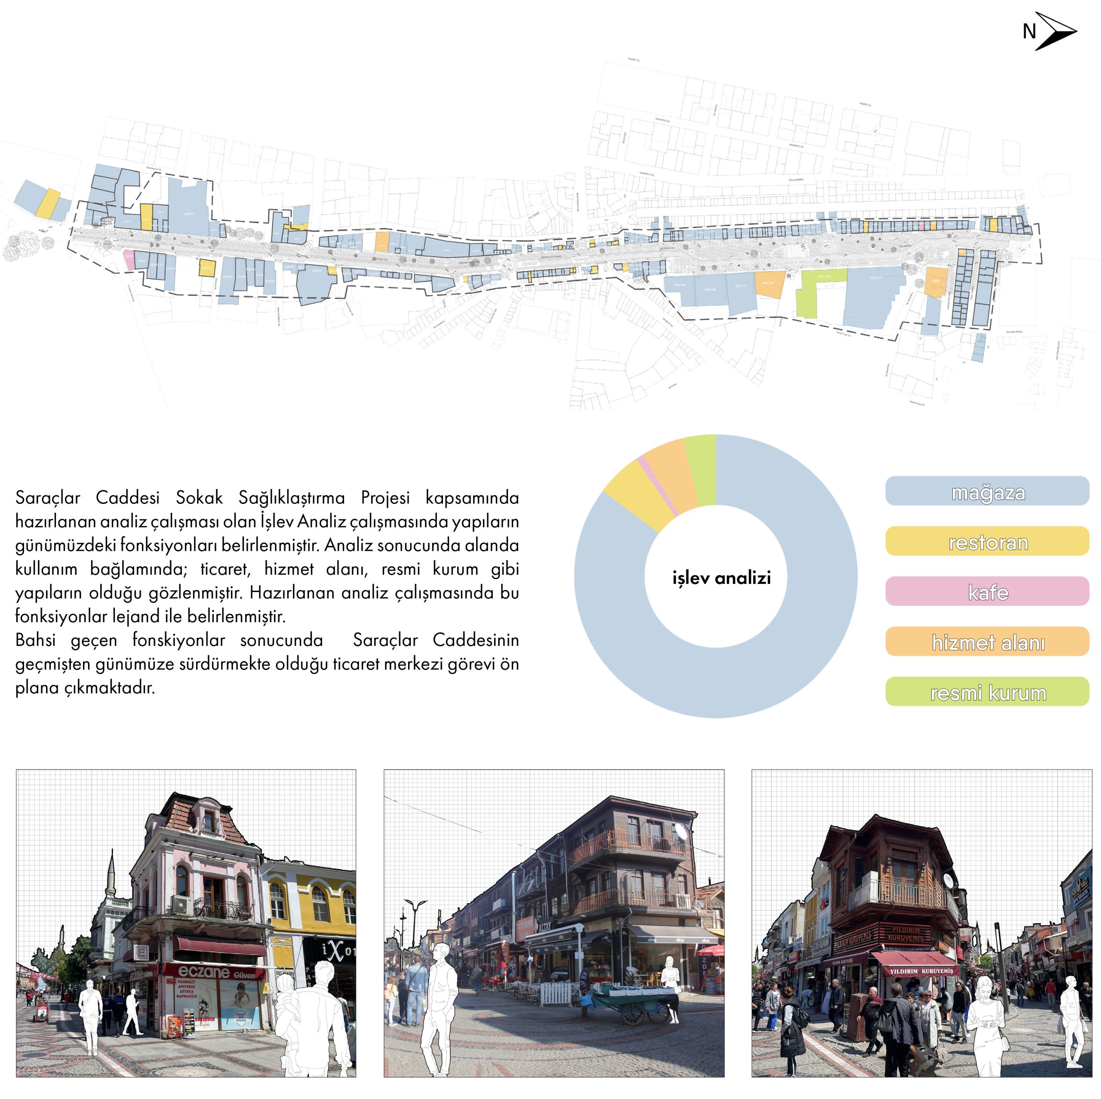Image resolution: width=1101 pixels, height=1099 pixels.
Task: Click the işlev analizi chart center text
Action: pyautogui.click(x=721, y=578)
